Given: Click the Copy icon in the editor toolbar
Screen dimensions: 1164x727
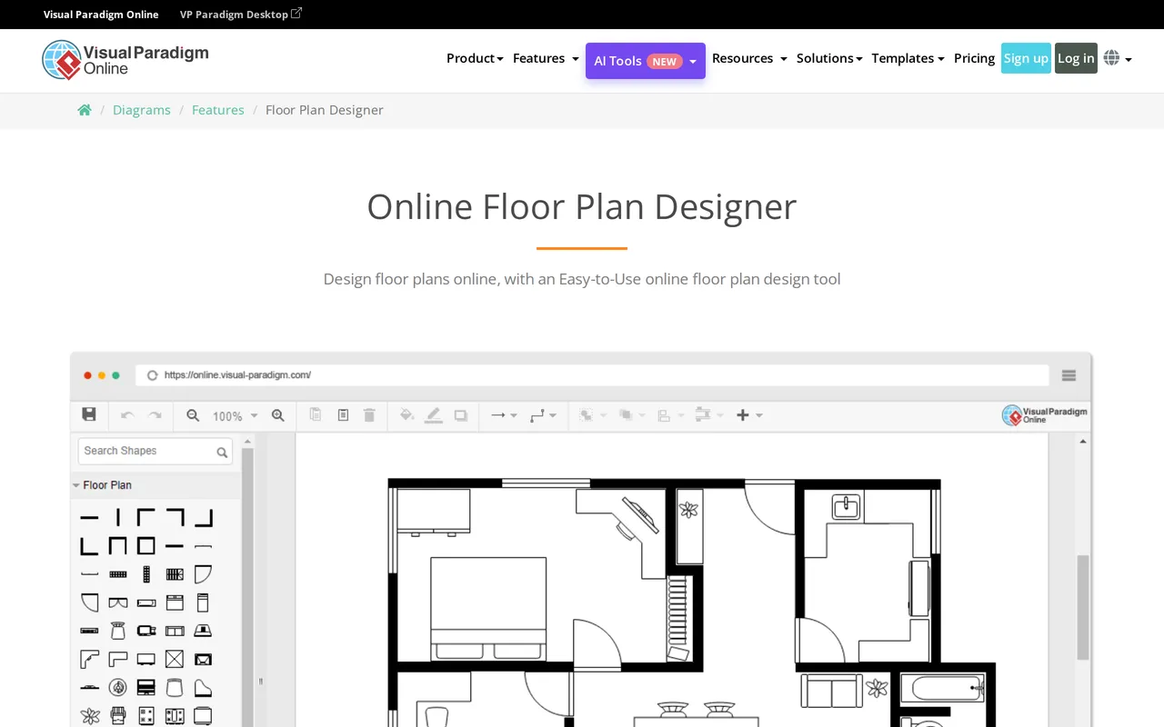Looking at the screenshot, I should pos(316,414).
